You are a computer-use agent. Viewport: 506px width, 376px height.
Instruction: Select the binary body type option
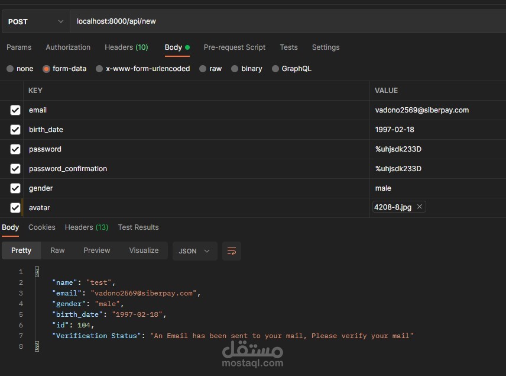235,69
